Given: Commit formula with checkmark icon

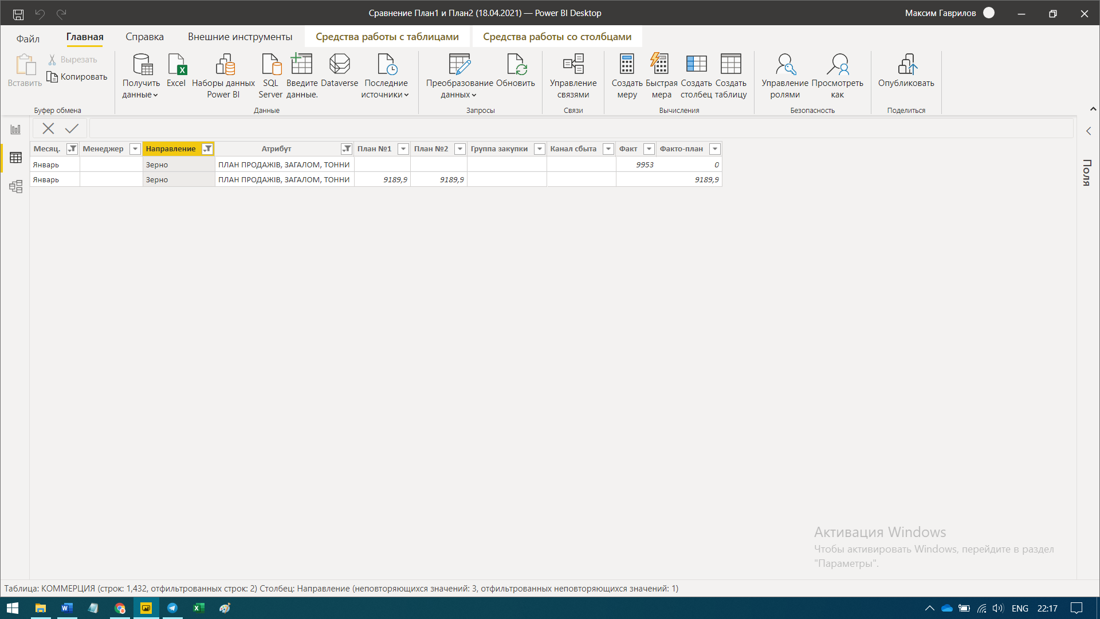Looking at the screenshot, I should coord(72,129).
